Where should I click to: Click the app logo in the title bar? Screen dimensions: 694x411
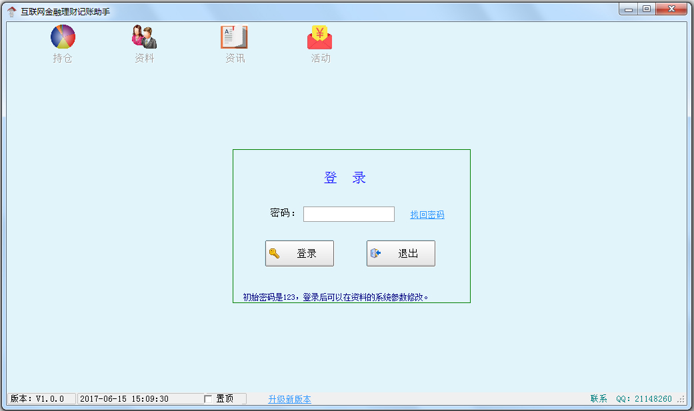point(12,11)
